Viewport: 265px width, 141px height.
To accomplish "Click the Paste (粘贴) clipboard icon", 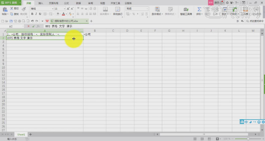I will click(5, 9).
